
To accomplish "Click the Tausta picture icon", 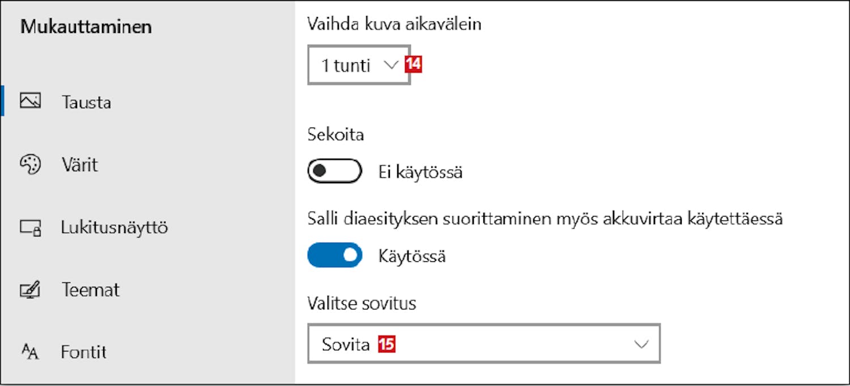I will 30,101.
